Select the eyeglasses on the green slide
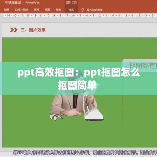 point(56,117)
